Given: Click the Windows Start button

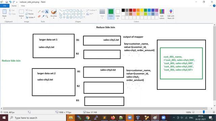Looking at the screenshot, I should click(x=4, y=118).
